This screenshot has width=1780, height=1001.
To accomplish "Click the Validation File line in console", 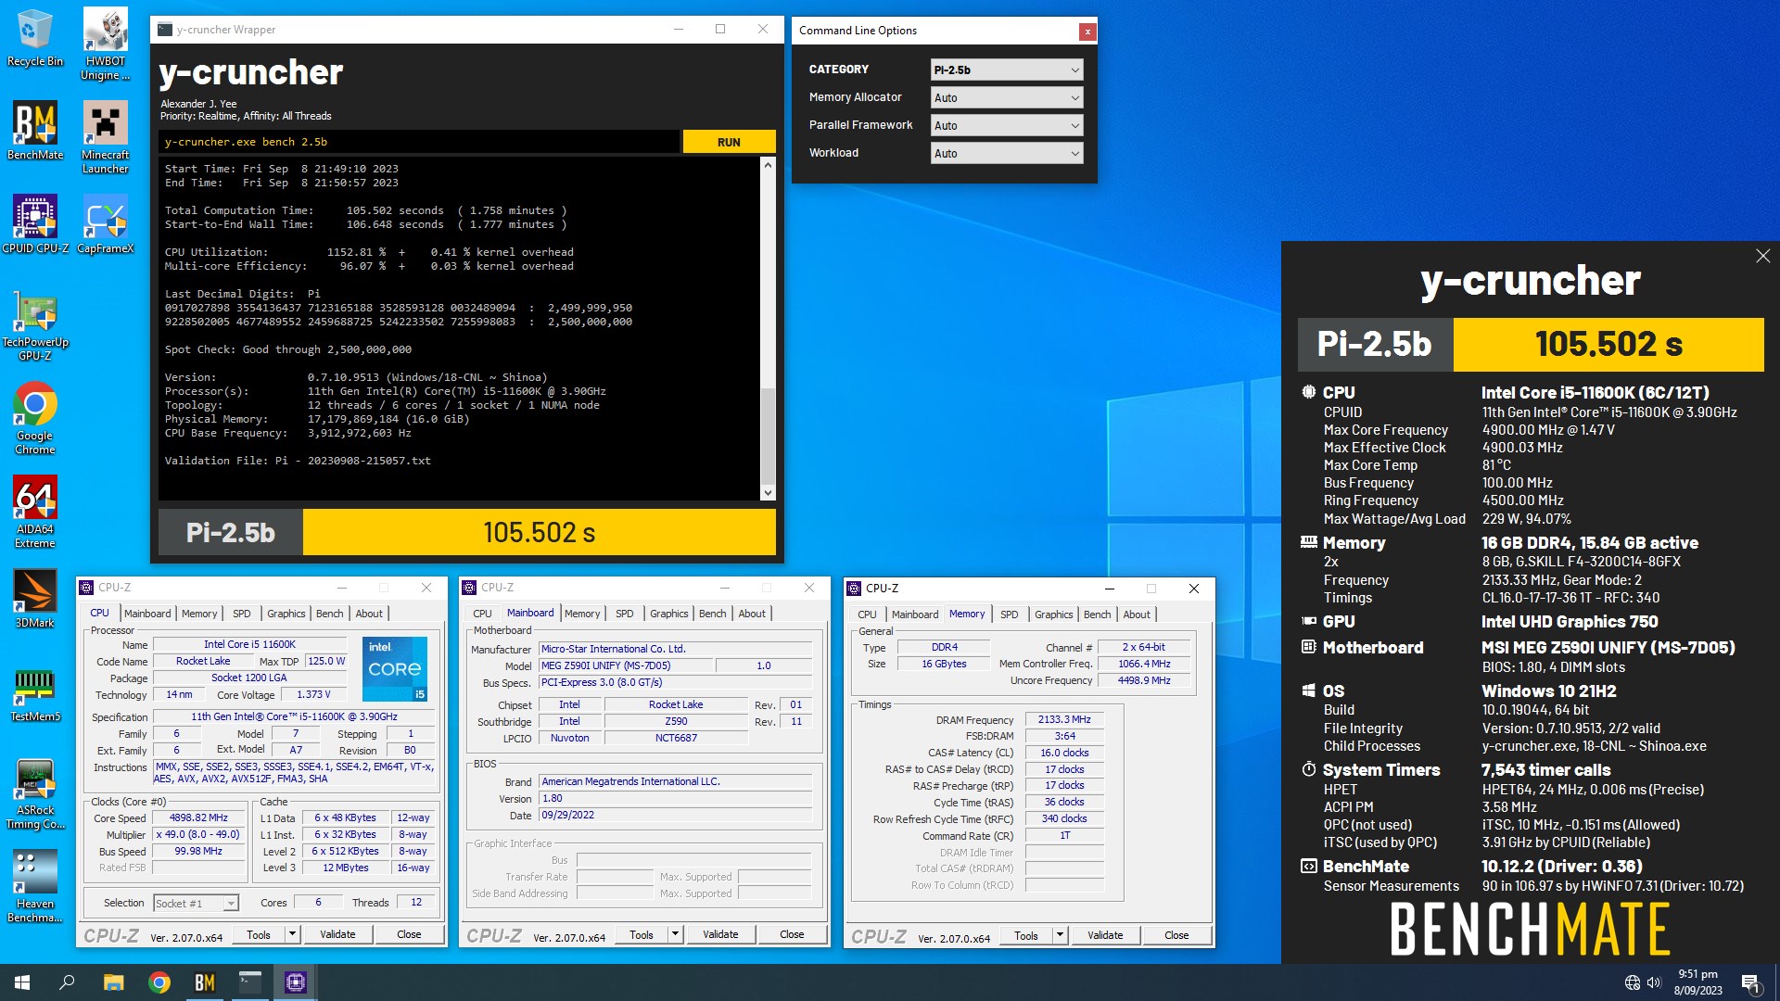I will pyautogui.click(x=298, y=461).
